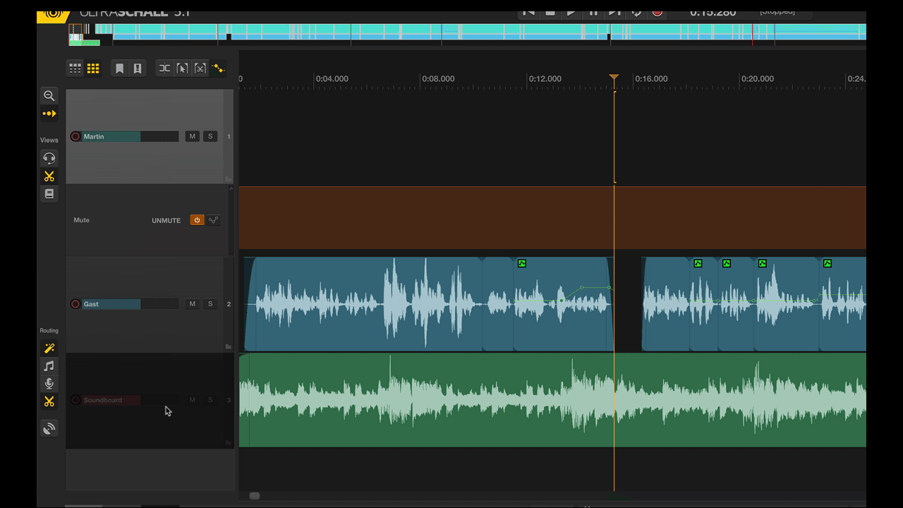Click the magic wand routing icon
This screenshot has height=508, width=903.
[49, 349]
